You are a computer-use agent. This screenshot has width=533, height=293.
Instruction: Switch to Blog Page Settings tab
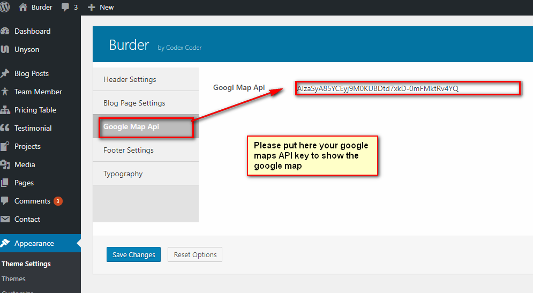coord(146,103)
